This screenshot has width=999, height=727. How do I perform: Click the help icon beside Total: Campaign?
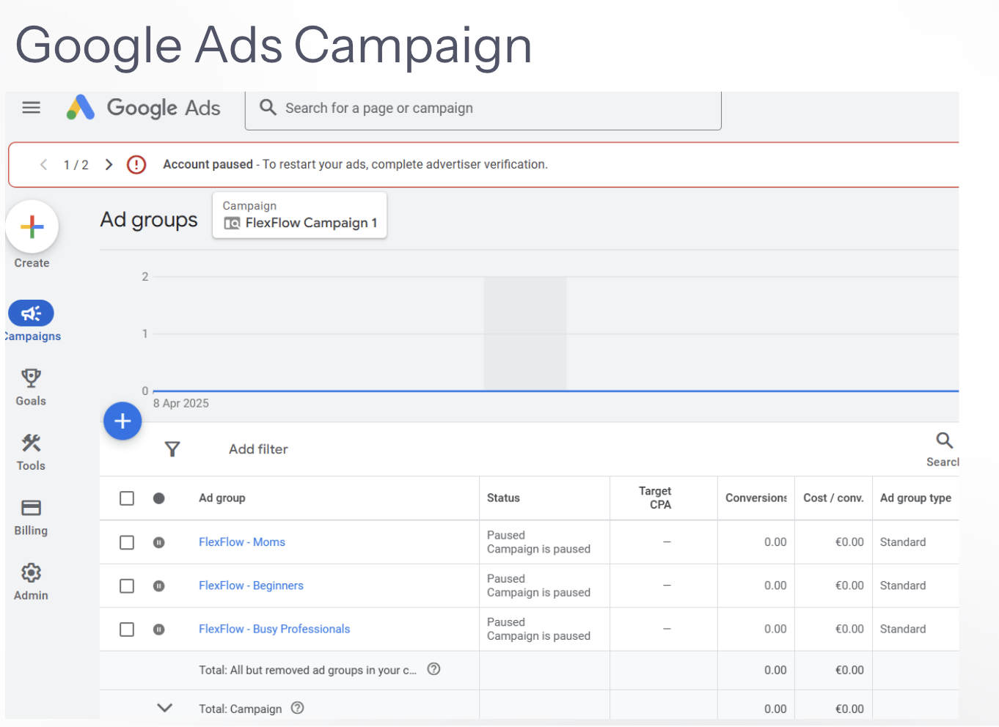pyautogui.click(x=297, y=708)
